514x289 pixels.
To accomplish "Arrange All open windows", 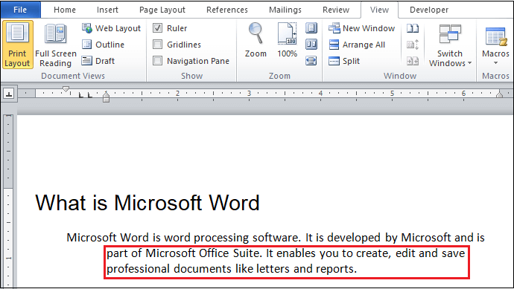I will 357,45.
